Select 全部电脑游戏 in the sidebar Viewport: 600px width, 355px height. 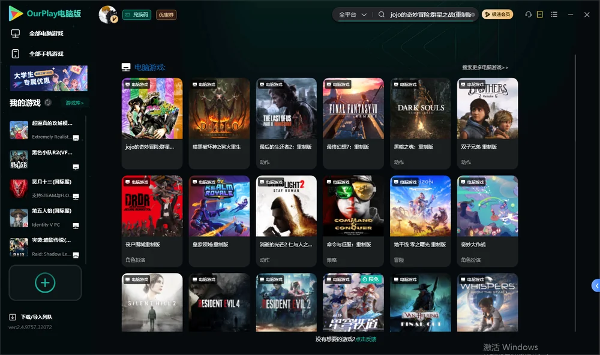[x=46, y=34]
